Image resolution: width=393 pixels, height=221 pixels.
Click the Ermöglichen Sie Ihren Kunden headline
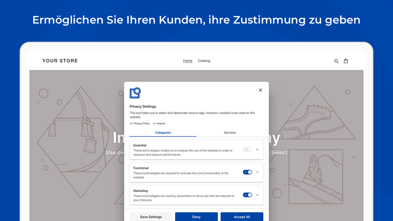point(196,20)
